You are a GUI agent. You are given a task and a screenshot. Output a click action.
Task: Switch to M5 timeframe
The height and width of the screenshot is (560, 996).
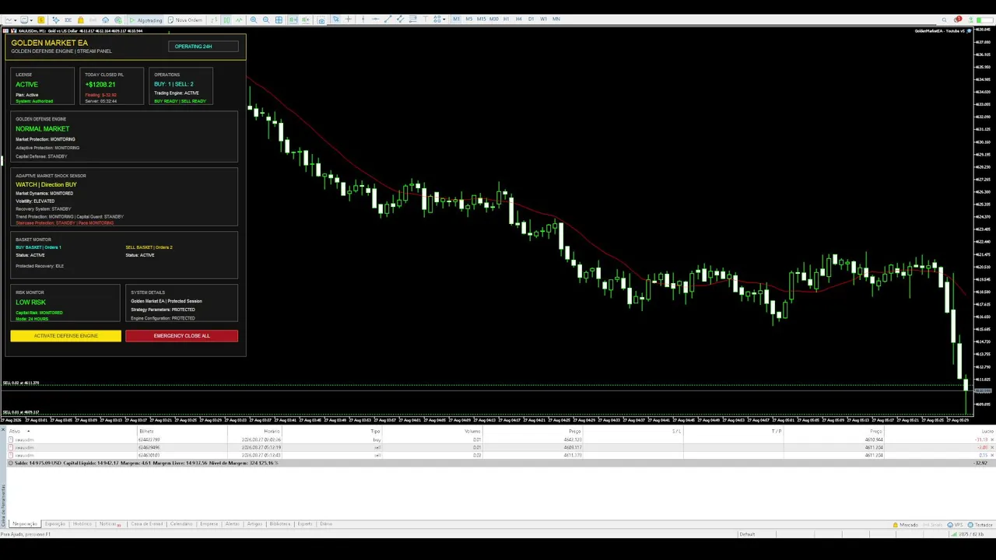click(468, 19)
